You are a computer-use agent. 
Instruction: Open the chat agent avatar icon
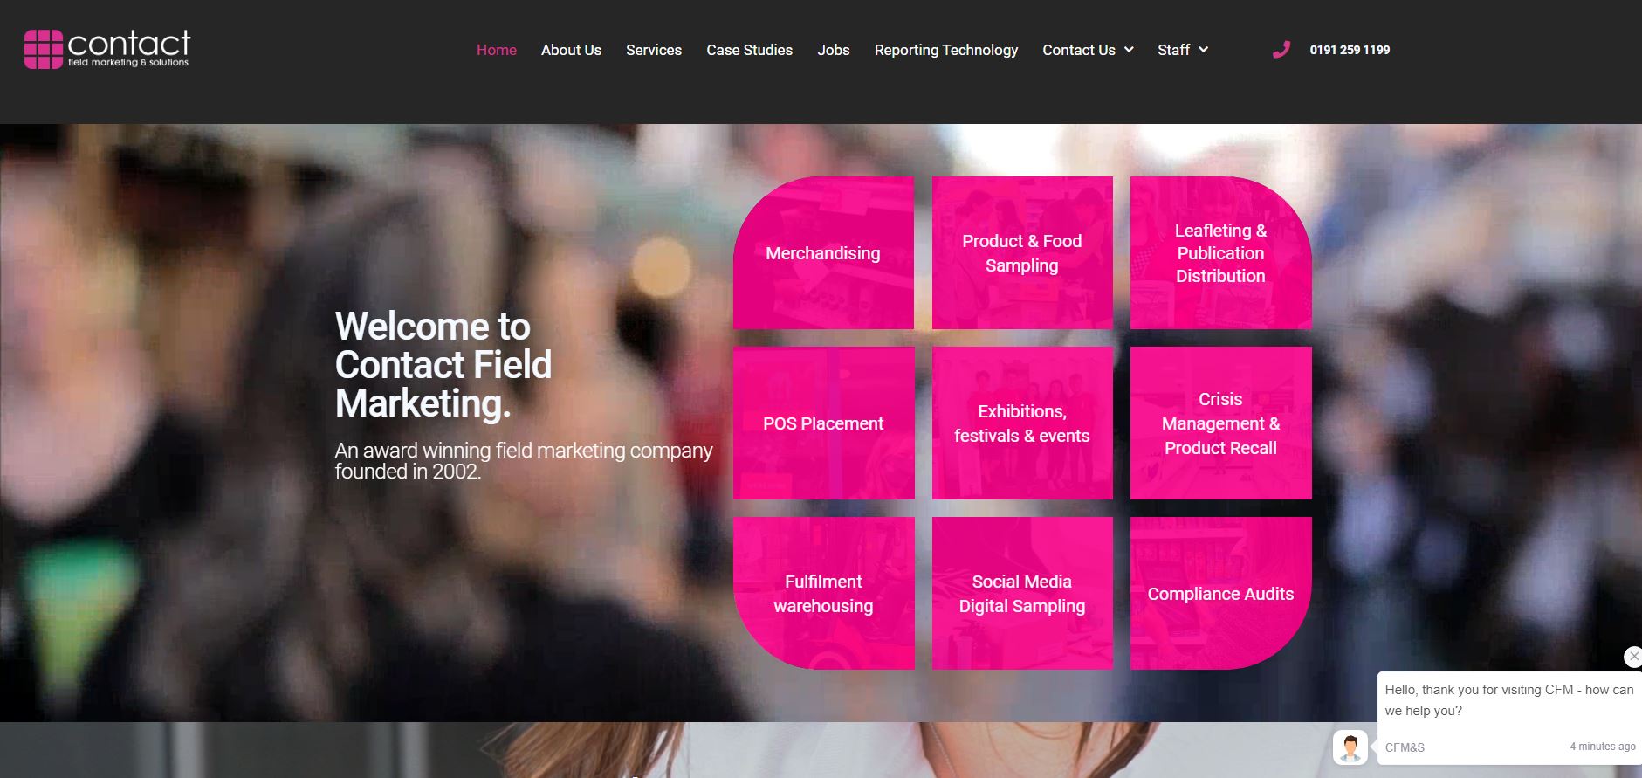[x=1350, y=747]
